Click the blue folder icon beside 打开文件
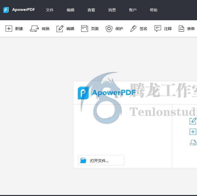This screenshot has width=197, height=196. (x=83, y=161)
